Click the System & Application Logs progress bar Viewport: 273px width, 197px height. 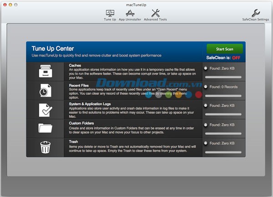coord(223,114)
